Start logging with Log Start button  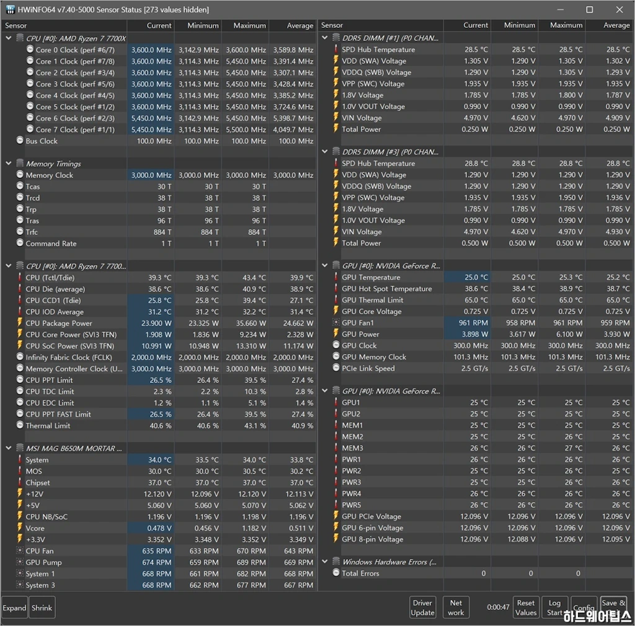pos(555,607)
